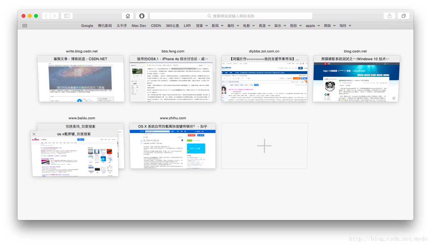
Task: Open the Share button in toolbar
Action: pos(389,16)
